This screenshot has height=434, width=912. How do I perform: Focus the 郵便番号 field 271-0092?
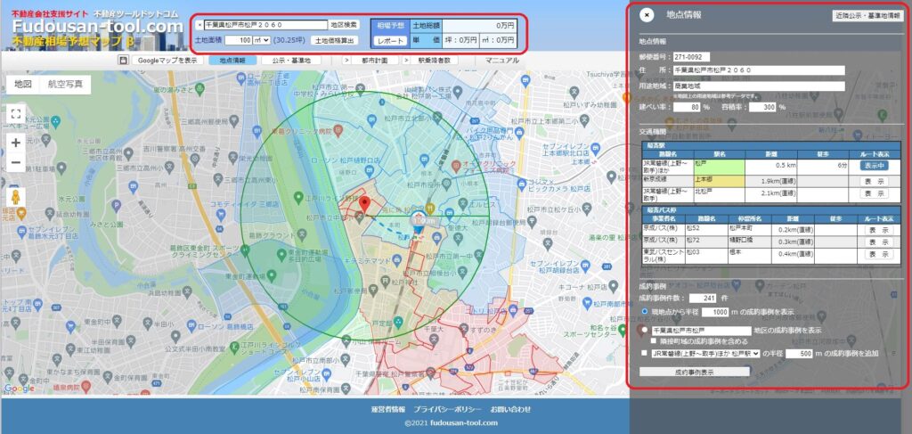point(691,57)
